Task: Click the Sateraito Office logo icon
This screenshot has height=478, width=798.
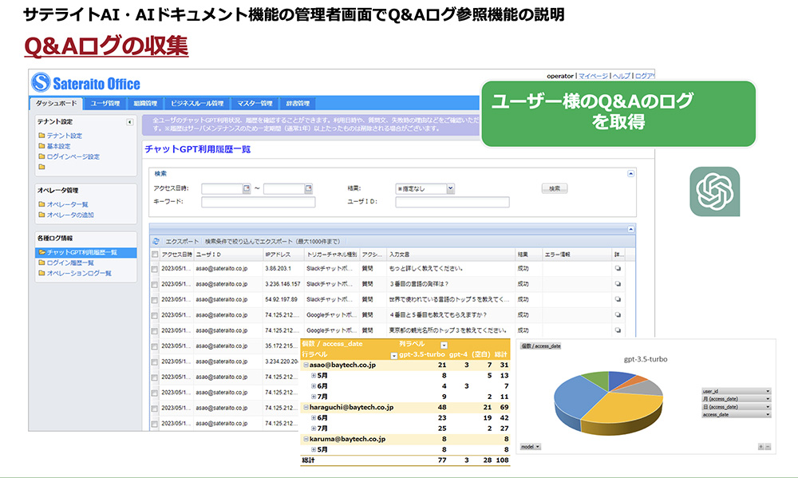Action: point(41,83)
